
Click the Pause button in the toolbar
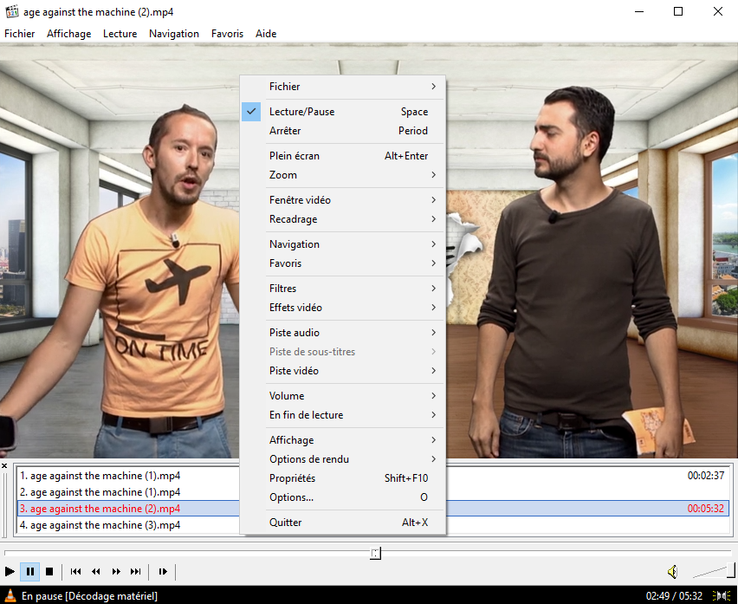(x=29, y=572)
